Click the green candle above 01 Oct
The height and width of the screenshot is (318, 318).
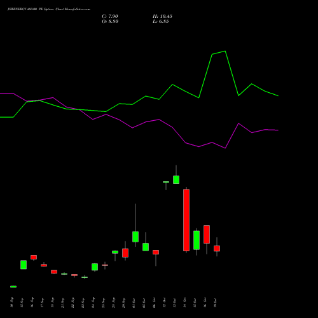[135, 237]
